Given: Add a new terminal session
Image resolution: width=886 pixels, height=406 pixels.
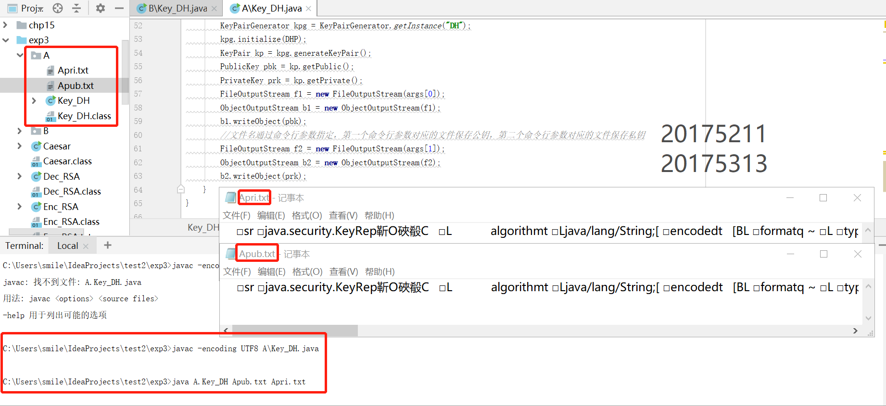Looking at the screenshot, I should point(108,245).
